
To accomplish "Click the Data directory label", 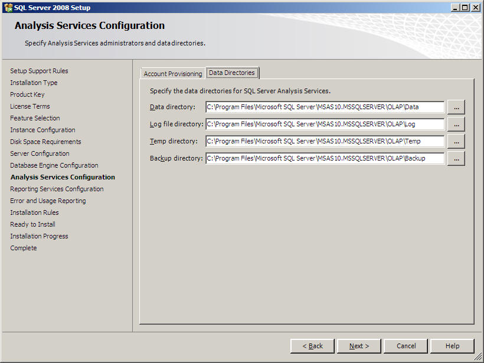I will tap(172, 107).
